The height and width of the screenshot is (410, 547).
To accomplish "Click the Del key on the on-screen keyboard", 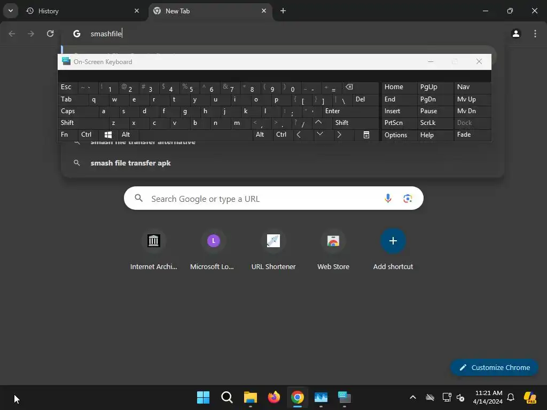I will (x=365, y=99).
